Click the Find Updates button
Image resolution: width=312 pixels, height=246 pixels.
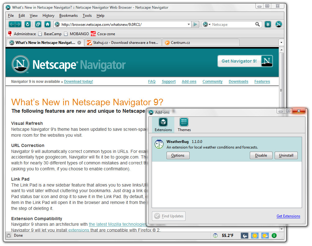pyautogui.click(x=169, y=216)
